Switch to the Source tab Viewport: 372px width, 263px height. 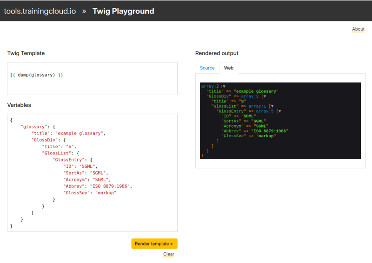(x=207, y=68)
